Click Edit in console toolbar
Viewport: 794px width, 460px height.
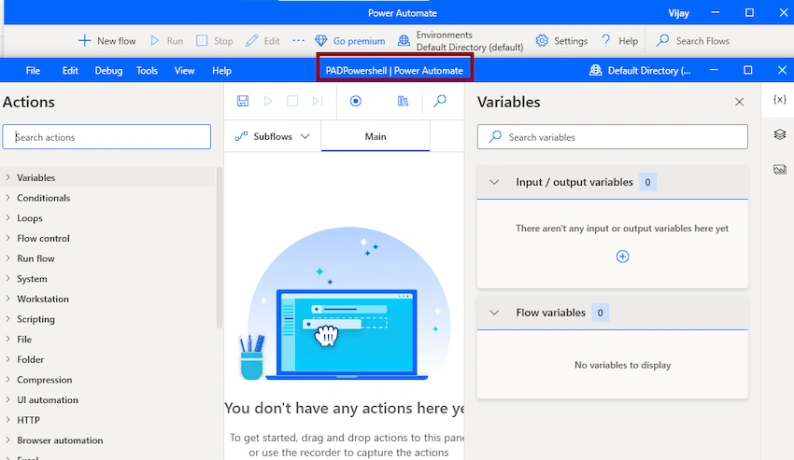[x=262, y=41]
